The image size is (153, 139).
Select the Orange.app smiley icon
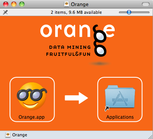click(32, 96)
